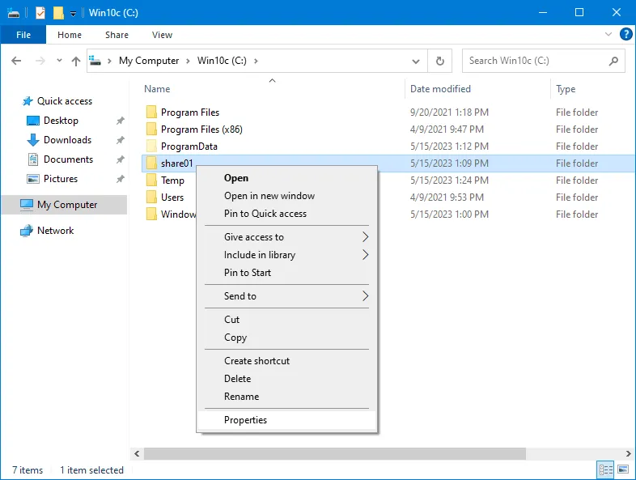Open the address bar history dropdown

(x=416, y=61)
